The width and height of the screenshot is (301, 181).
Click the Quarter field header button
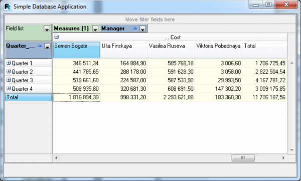(29, 50)
